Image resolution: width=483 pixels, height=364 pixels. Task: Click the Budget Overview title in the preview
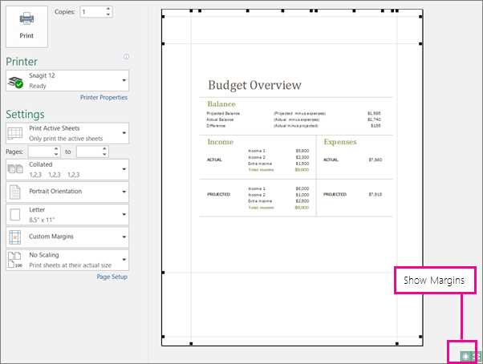255,85
